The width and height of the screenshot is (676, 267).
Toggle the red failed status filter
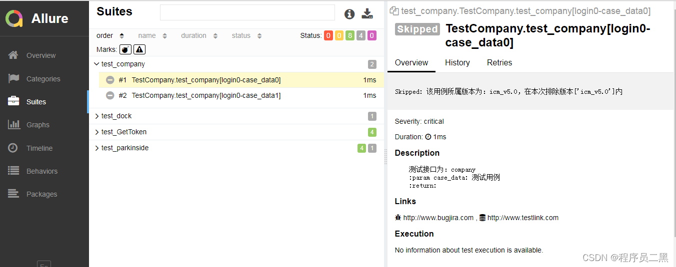[328, 35]
